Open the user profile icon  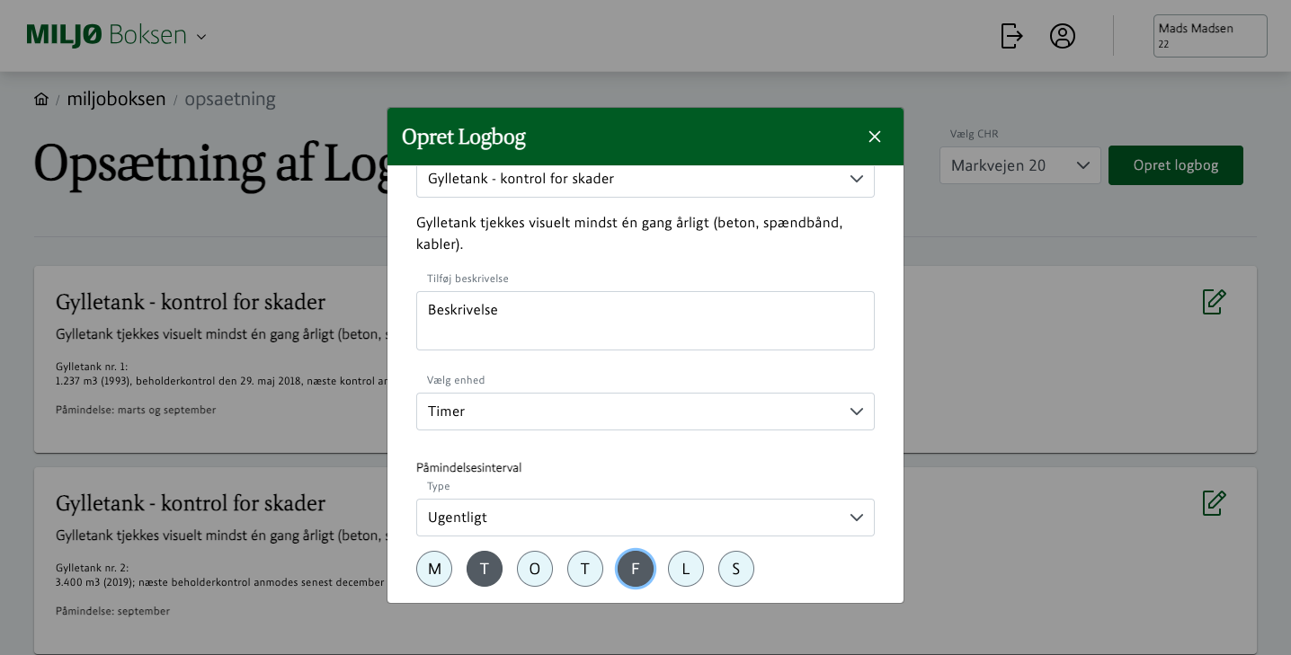coord(1062,36)
